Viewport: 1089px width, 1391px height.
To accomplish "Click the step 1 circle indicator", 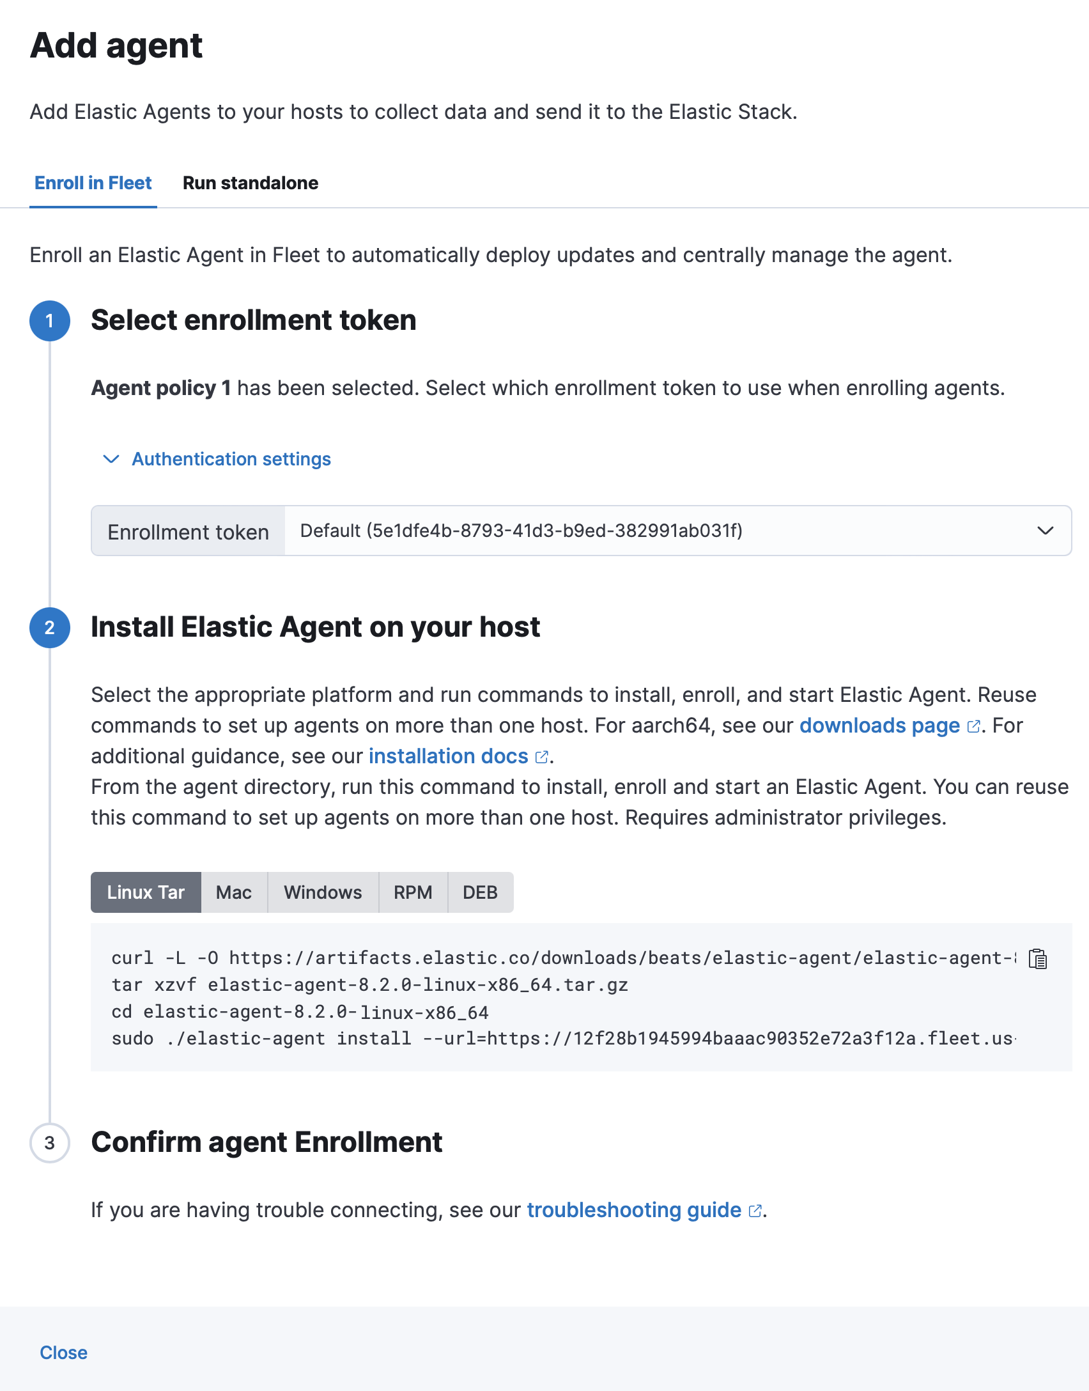I will (x=50, y=322).
